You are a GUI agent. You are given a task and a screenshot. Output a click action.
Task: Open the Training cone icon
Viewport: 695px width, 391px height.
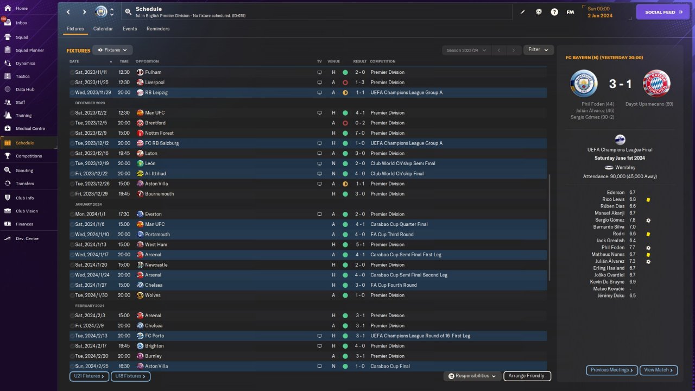[8, 116]
